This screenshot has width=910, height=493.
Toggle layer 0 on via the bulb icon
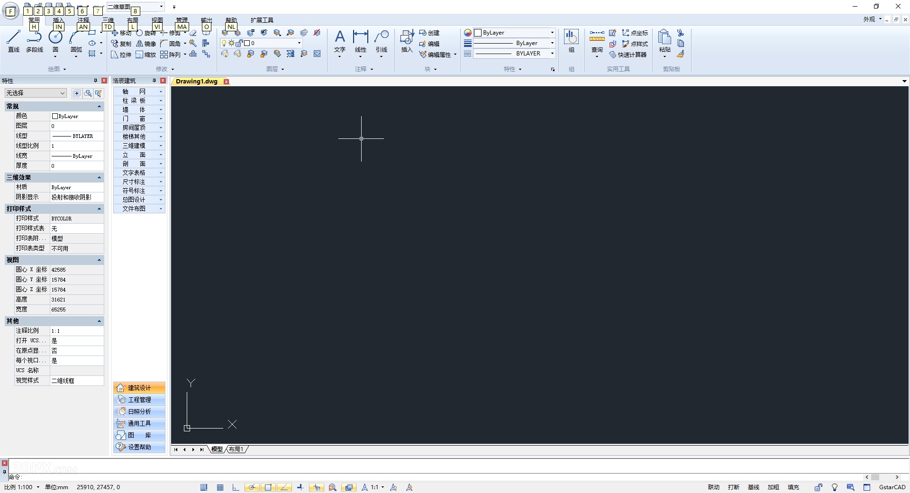tap(224, 43)
